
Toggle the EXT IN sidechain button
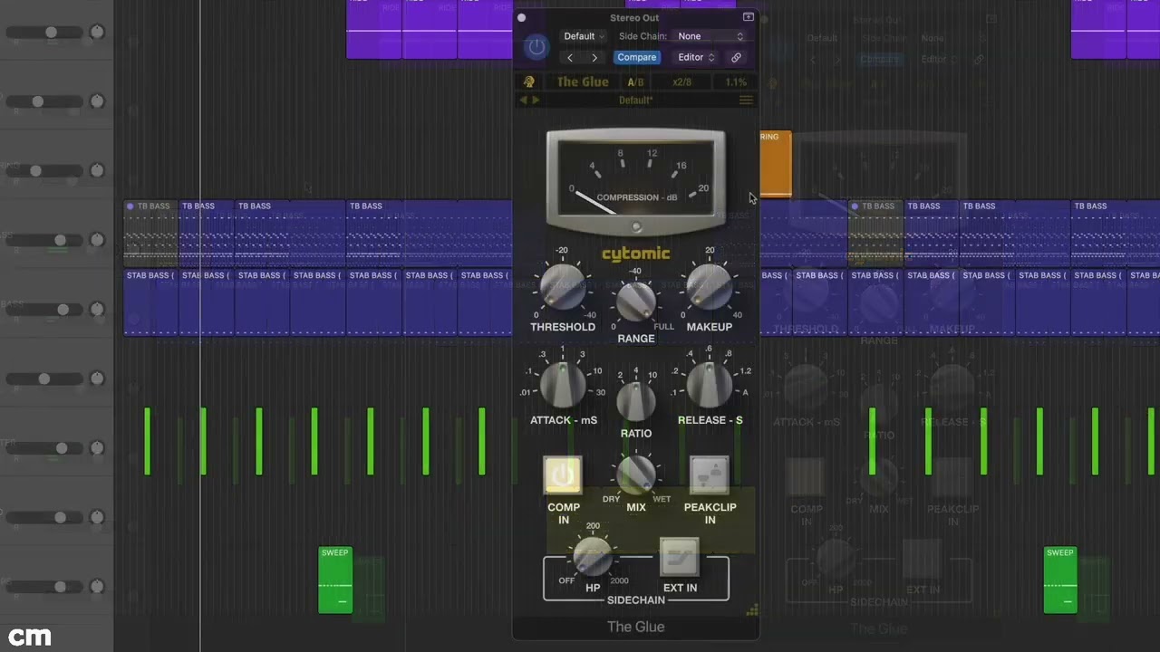(x=680, y=557)
